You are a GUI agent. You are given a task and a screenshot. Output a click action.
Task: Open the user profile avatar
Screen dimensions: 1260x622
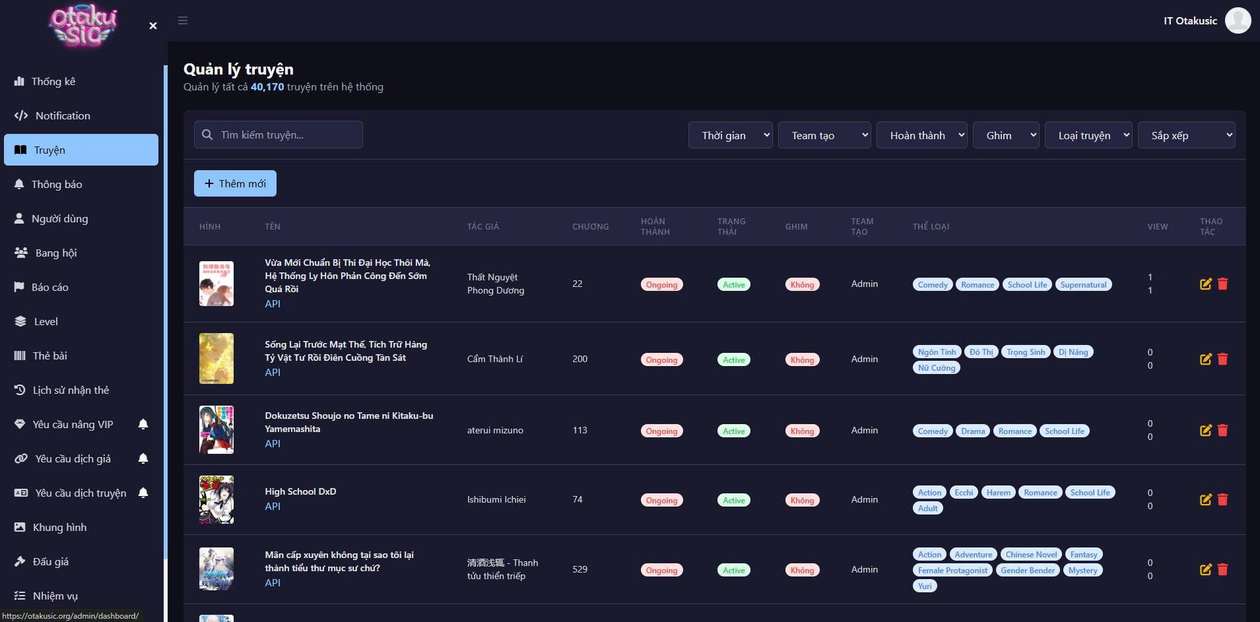tap(1238, 20)
